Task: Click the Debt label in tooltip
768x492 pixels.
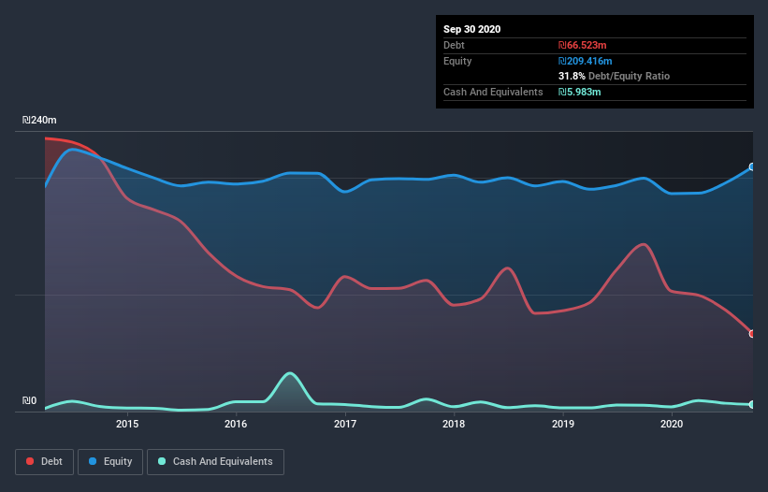Action: point(454,45)
